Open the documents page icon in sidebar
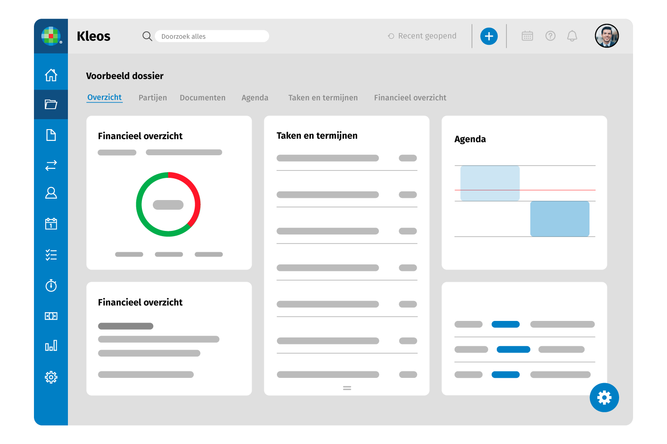This screenshot has height=444, width=667. click(51, 135)
